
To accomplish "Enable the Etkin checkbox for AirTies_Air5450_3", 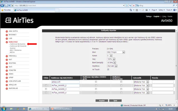I will click(x=46, y=89).
